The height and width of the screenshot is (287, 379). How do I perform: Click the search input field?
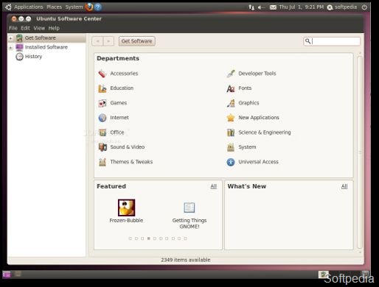coord(332,41)
